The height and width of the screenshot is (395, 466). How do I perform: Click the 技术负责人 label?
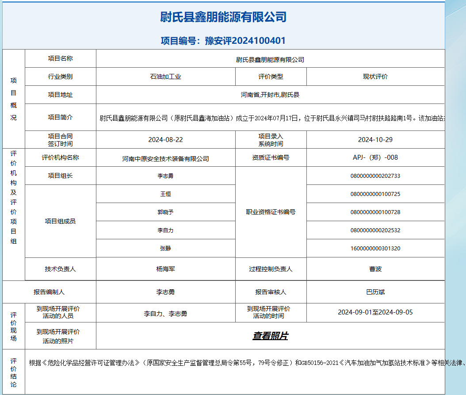pos(60,269)
